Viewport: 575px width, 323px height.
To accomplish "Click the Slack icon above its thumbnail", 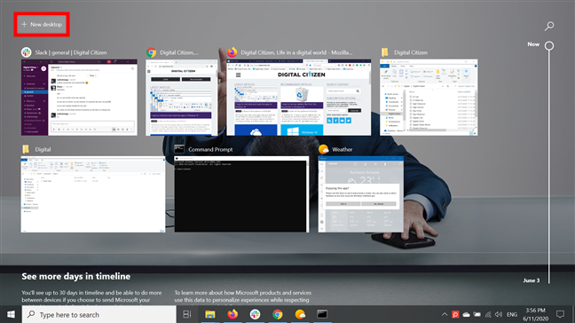I will click(x=26, y=52).
